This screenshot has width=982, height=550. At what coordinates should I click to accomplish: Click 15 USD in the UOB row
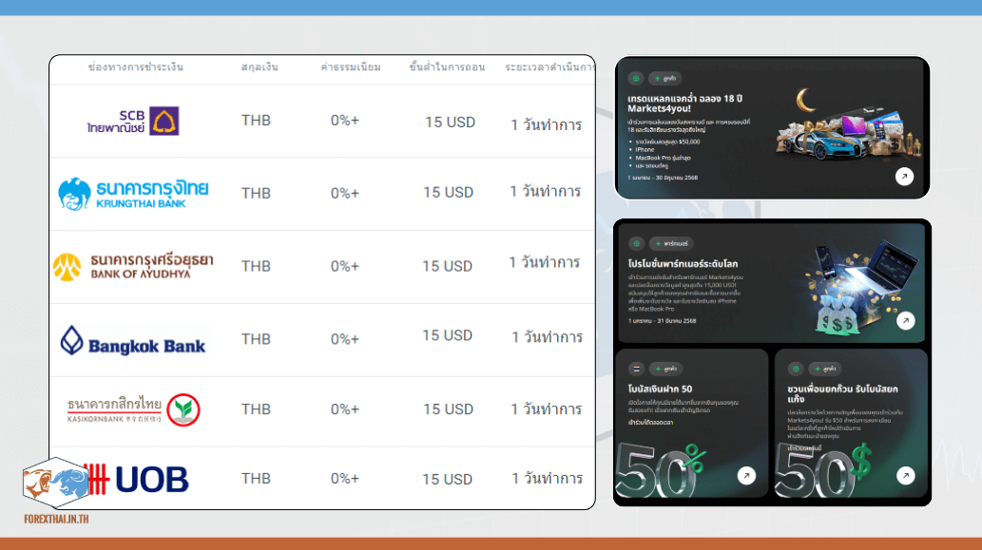[447, 480]
